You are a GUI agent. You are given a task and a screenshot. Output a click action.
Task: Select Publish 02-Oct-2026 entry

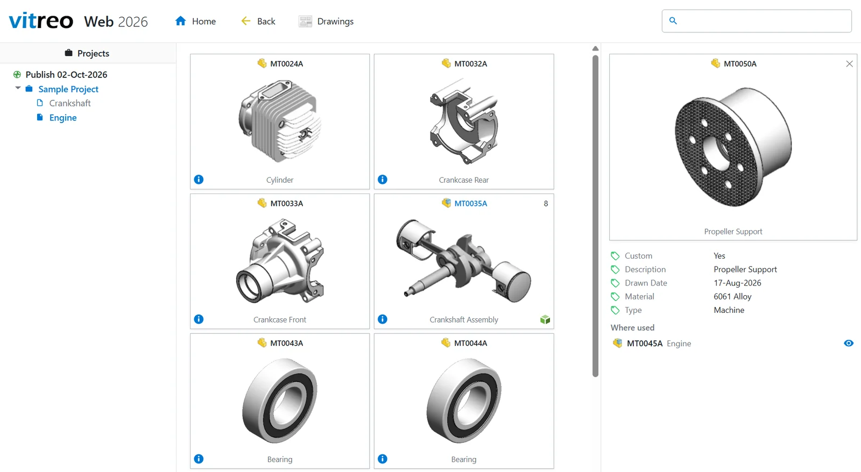(66, 75)
